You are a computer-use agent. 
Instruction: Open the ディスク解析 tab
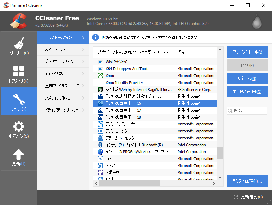coord(63,74)
